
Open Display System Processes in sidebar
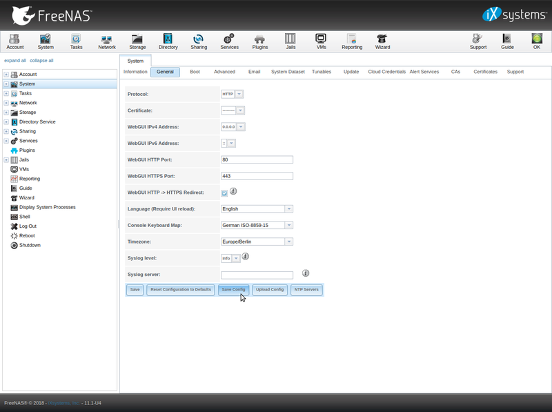click(47, 207)
